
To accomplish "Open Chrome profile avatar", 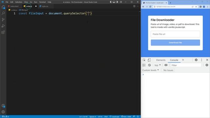I will 204,7.
